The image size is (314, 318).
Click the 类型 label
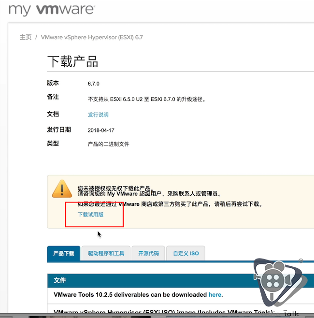tap(53, 144)
